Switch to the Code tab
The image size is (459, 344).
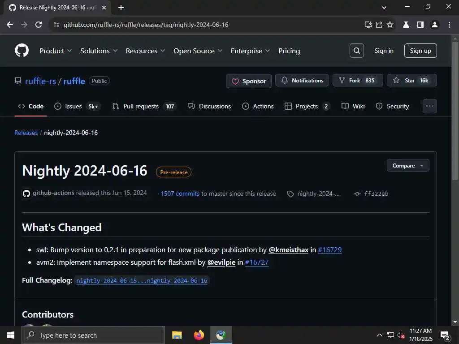click(x=31, y=106)
